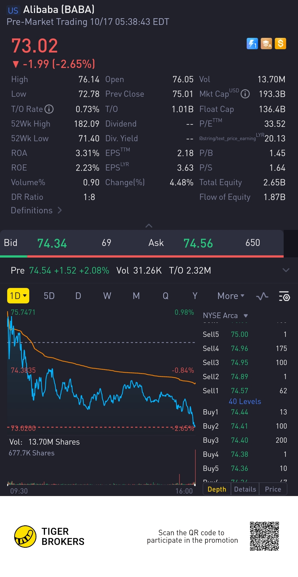Tap the orange stacked coins icon
298x577 pixels.
point(266,44)
